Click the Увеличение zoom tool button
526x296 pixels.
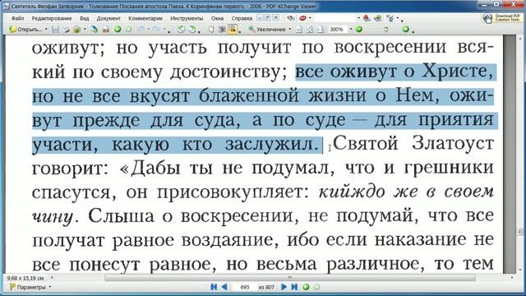click(267, 30)
